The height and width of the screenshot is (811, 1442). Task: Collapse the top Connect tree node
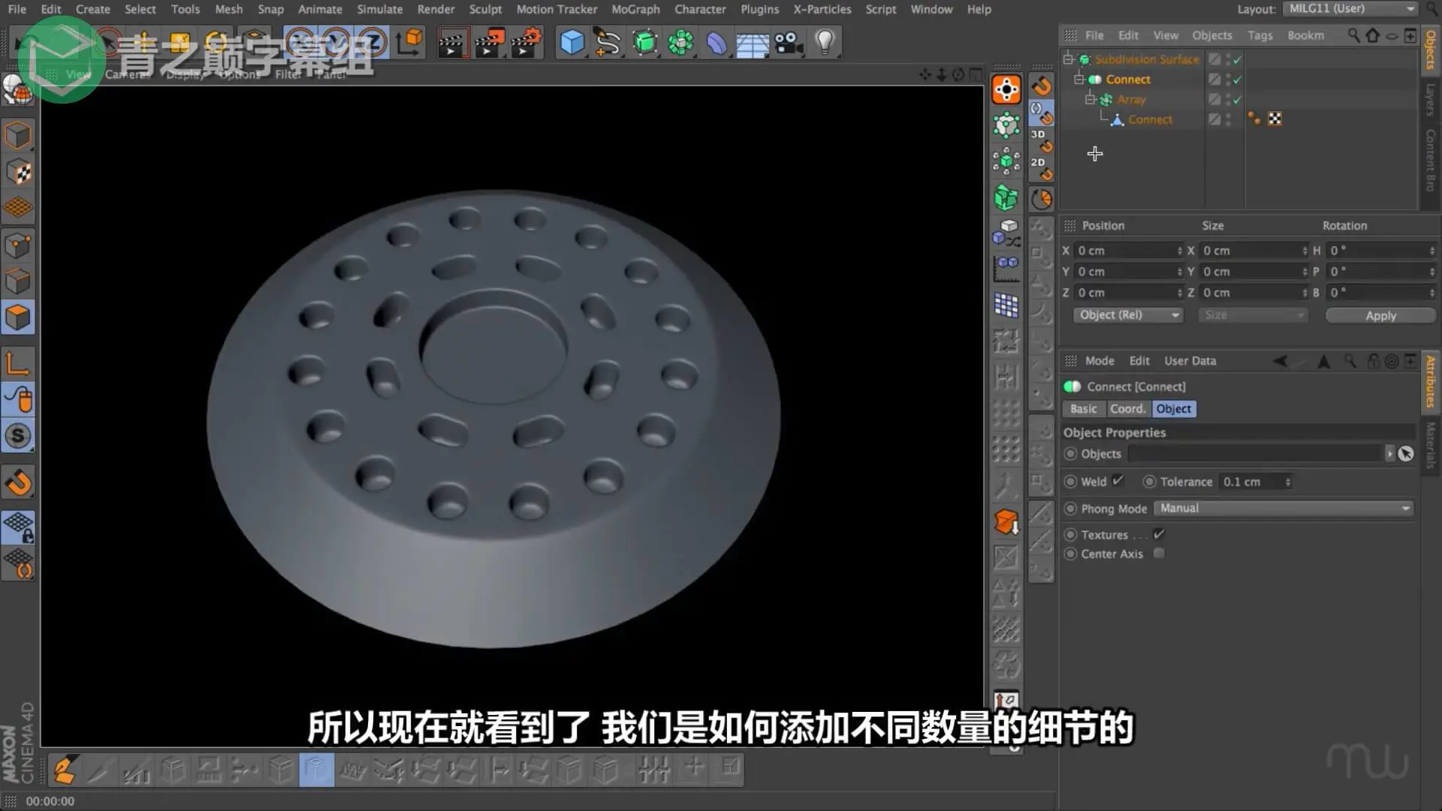coord(1079,80)
